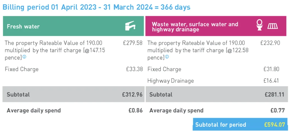
Task: Click the toilet icon in pink header
Action: [259, 25]
